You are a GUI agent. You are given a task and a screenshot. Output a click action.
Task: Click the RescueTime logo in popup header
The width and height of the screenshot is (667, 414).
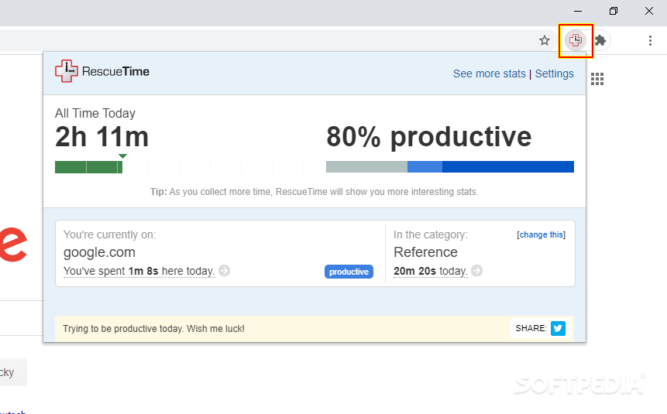[x=102, y=71]
